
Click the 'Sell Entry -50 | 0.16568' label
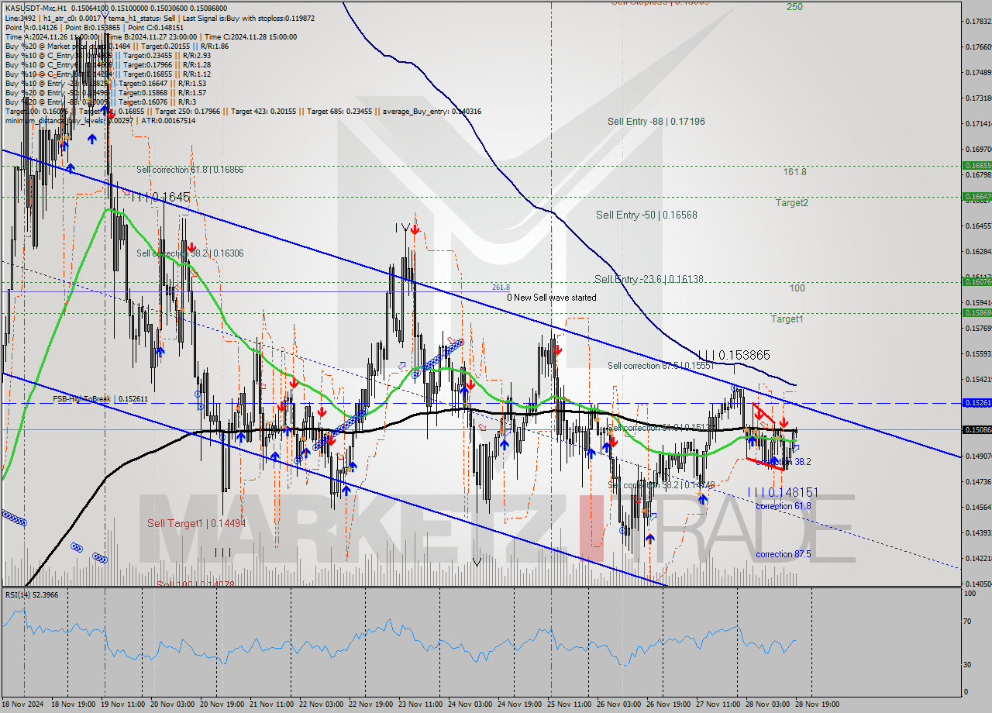(646, 215)
